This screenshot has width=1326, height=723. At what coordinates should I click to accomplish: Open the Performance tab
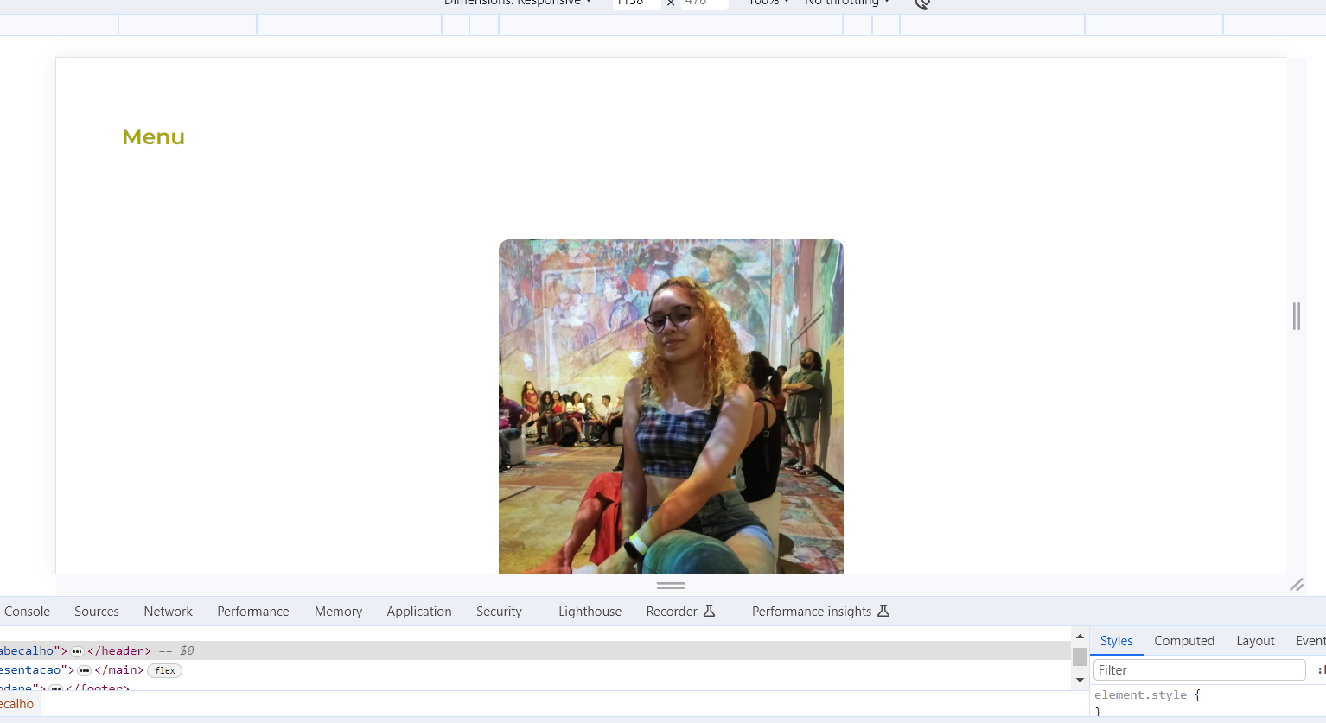253,612
